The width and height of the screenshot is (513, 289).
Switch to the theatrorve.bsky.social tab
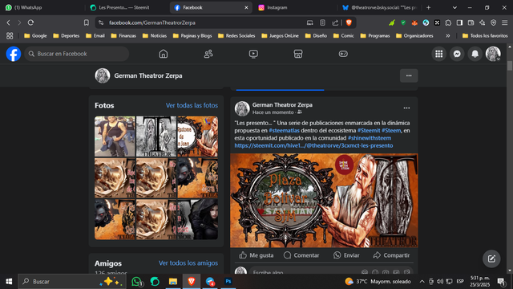(x=379, y=7)
